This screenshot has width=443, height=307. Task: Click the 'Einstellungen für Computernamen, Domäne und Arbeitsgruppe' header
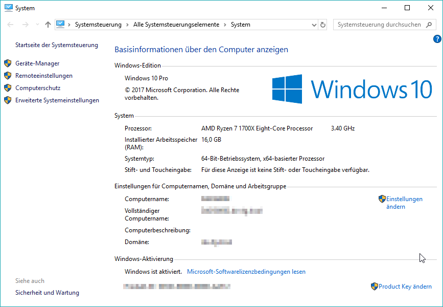[x=200, y=186]
